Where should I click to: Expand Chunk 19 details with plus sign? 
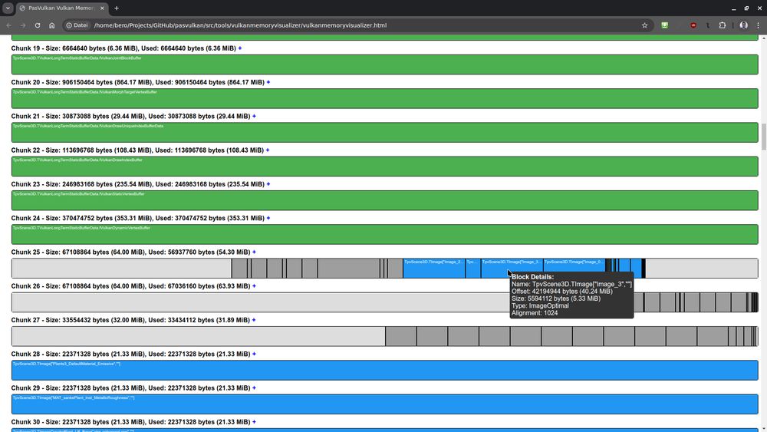click(x=239, y=48)
